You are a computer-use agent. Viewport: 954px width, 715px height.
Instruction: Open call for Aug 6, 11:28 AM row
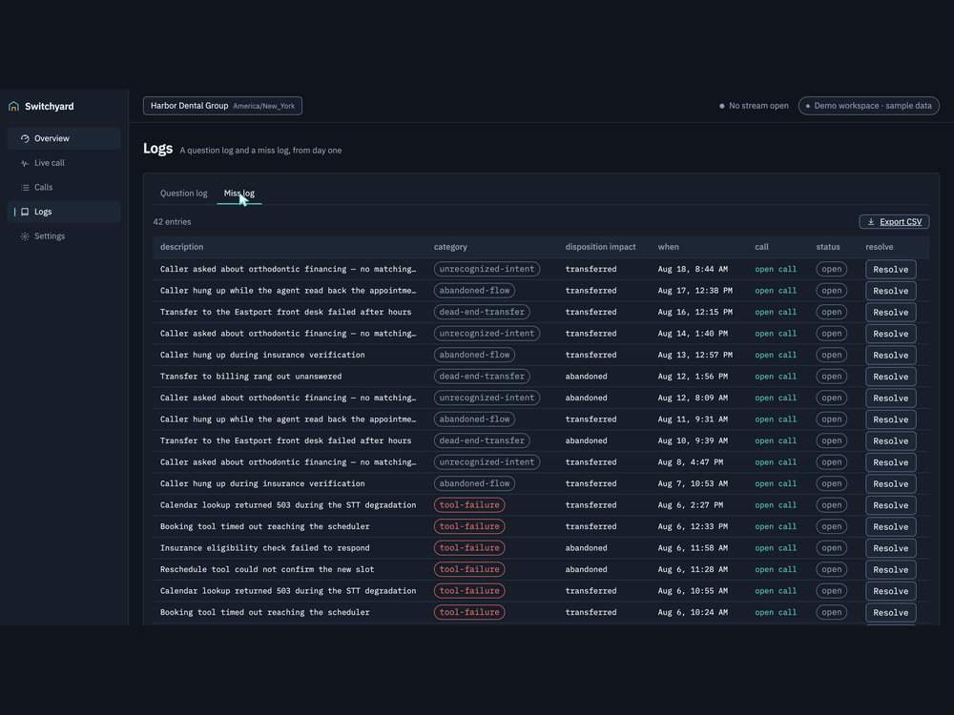776,570
